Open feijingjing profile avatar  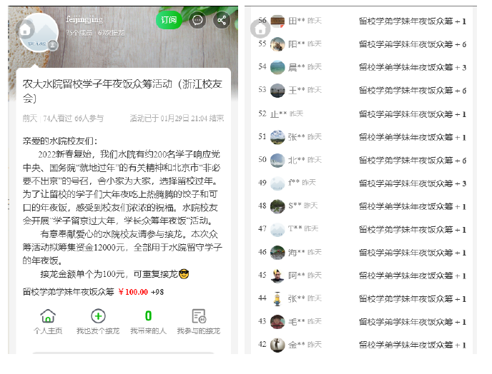click(x=39, y=33)
